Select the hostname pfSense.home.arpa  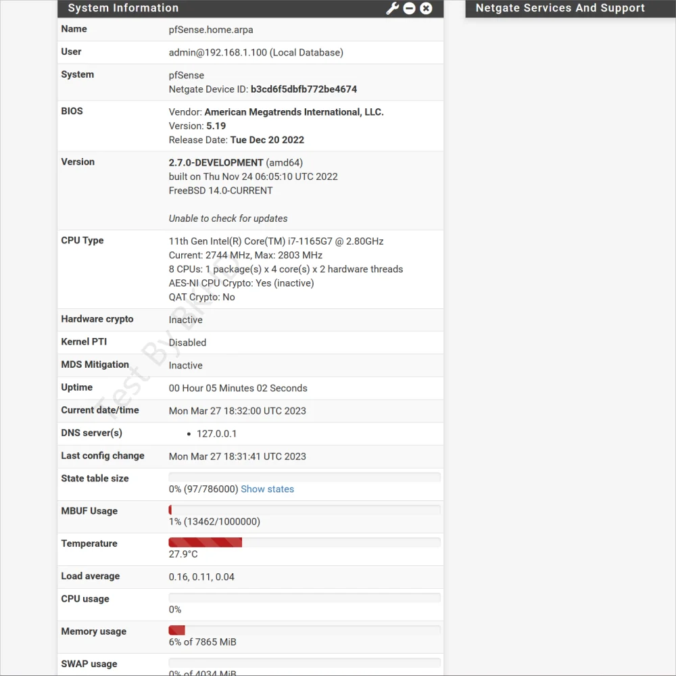[x=211, y=30]
